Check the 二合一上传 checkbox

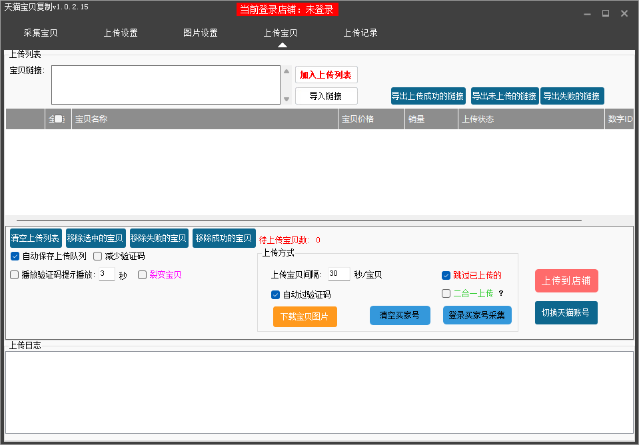coord(446,293)
